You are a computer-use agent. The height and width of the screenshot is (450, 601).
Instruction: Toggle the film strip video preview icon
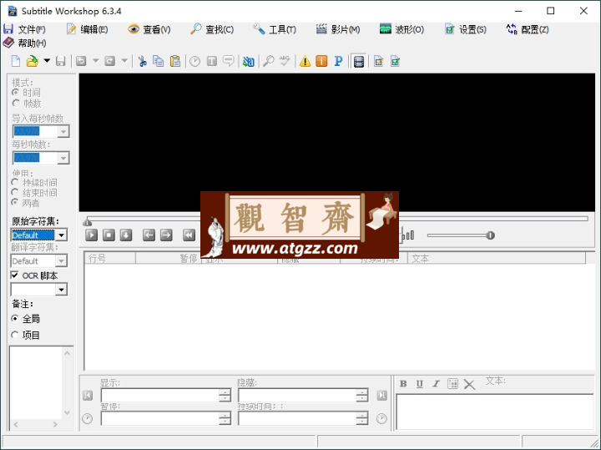pyautogui.click(x=359, y=61)
